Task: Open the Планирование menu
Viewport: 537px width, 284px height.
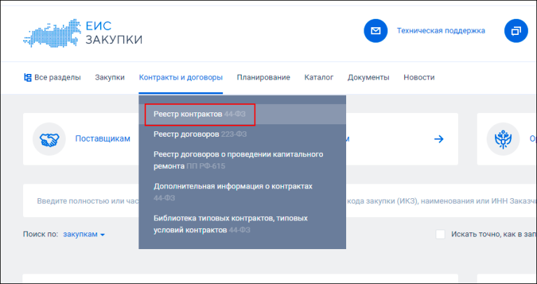Action: [x=264, y=77]
